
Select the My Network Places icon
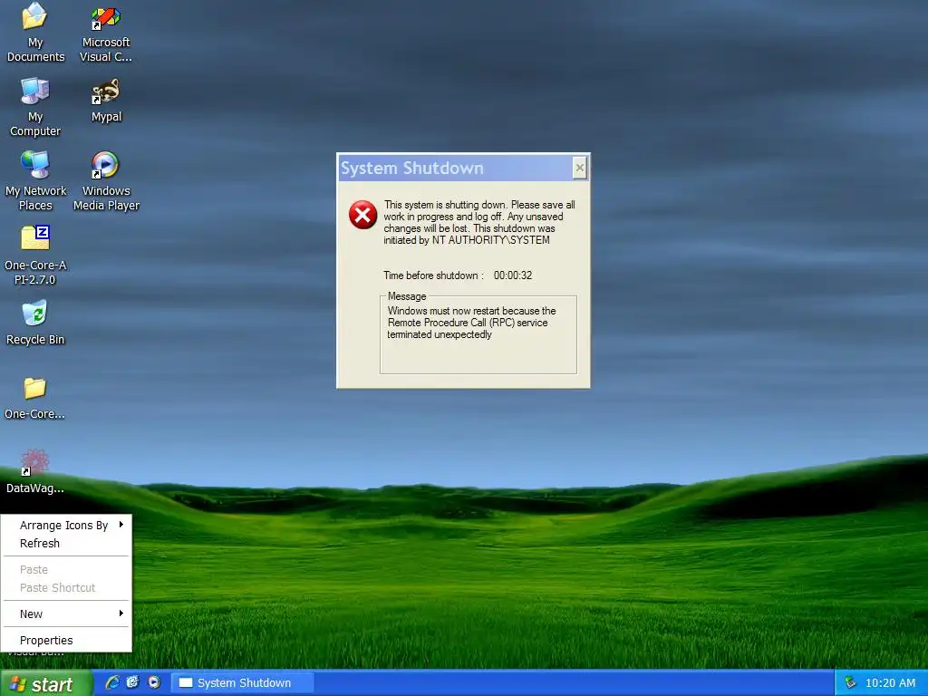[x=35, y=181]
